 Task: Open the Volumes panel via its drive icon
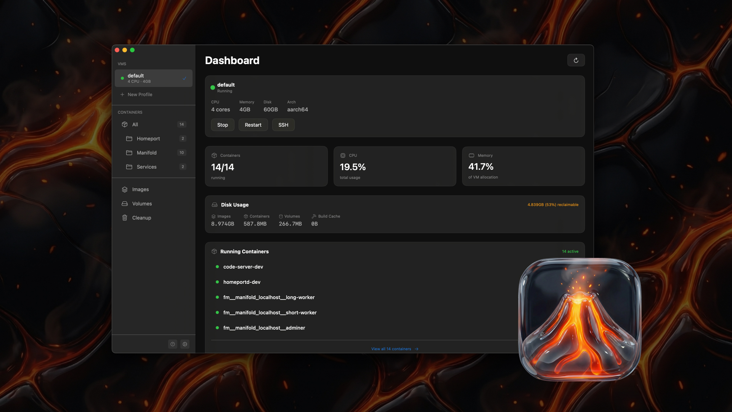125,203
